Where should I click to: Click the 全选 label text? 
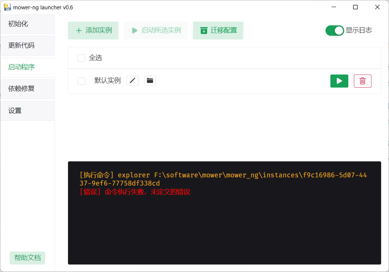[96, 58]
